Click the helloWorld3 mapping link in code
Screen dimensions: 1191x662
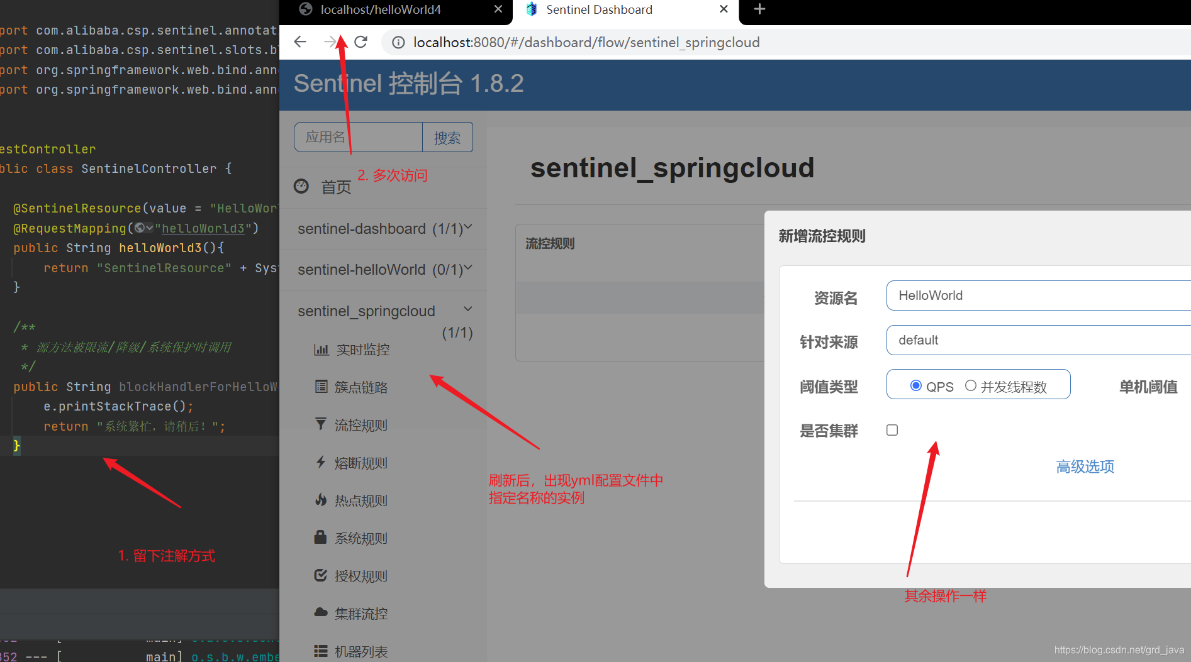[x=203, y=228]
